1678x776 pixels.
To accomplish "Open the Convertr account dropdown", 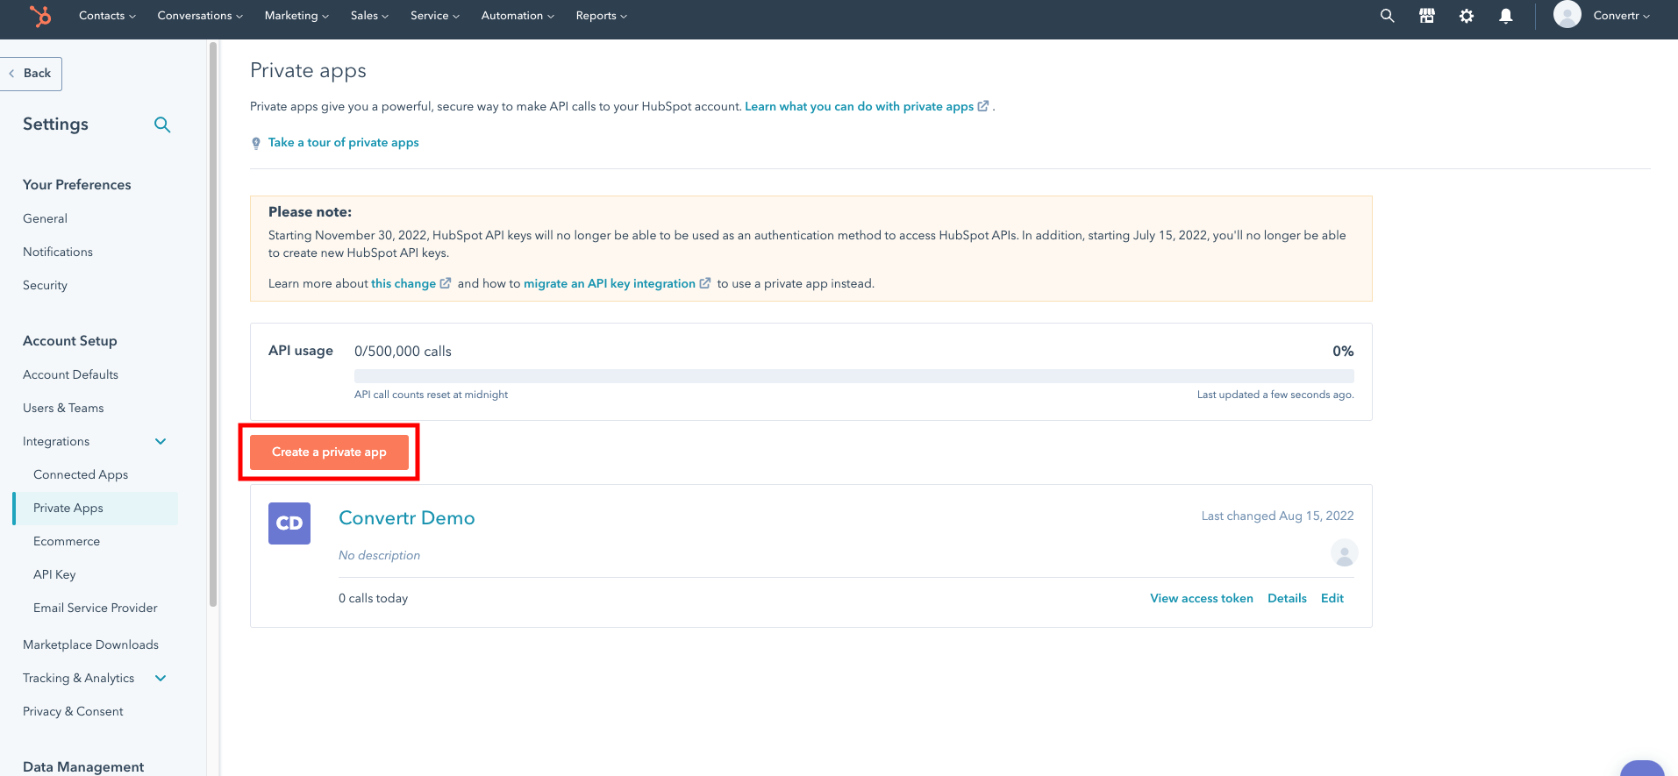I will pos(1621,16).
